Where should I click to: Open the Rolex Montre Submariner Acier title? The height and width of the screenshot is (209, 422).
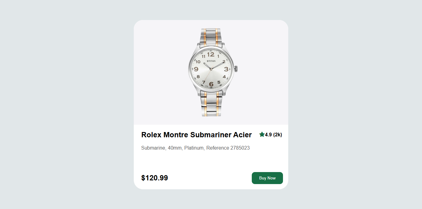tap(196, 135)
